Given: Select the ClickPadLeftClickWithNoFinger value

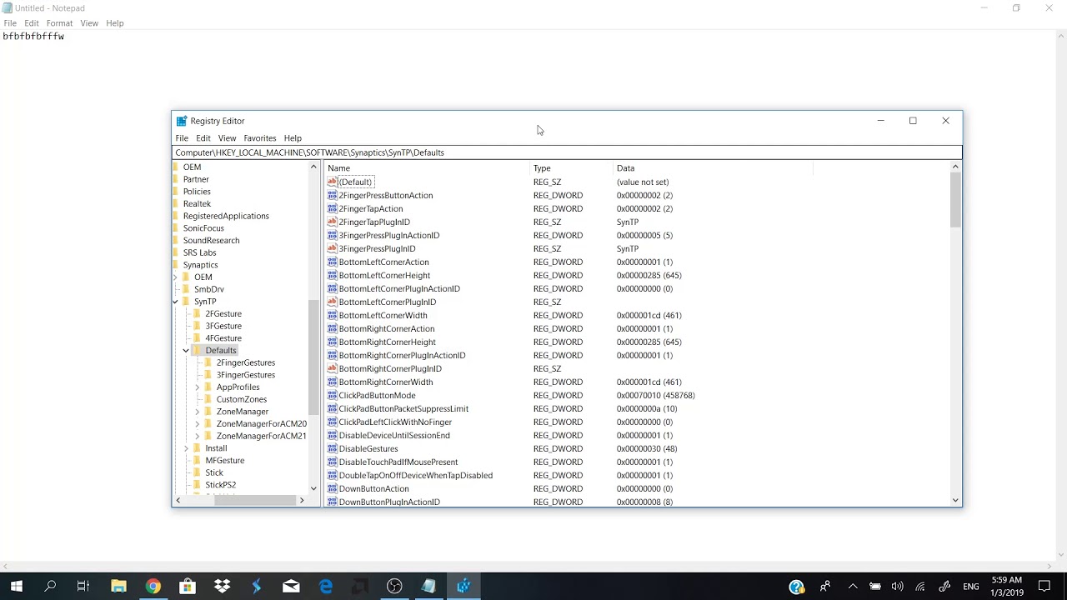Looking at the screenshot, I should [395, 422].
